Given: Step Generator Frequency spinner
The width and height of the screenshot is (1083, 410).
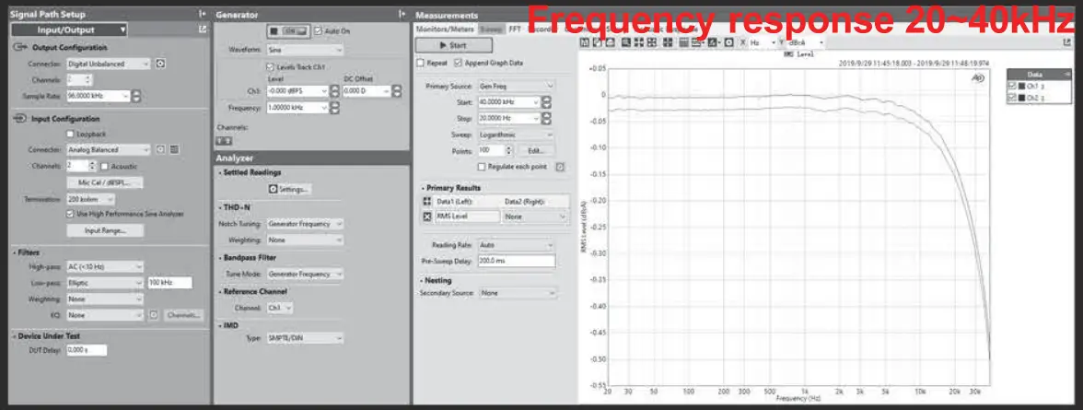Looking at the screenshot, I should tap(335, 109).
